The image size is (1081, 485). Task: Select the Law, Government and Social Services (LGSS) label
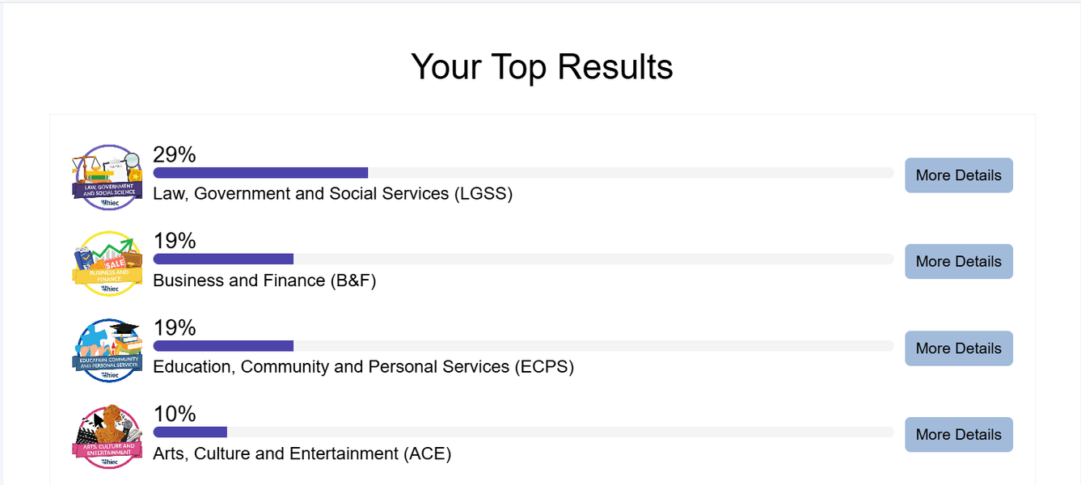click(x=332, y=194)
